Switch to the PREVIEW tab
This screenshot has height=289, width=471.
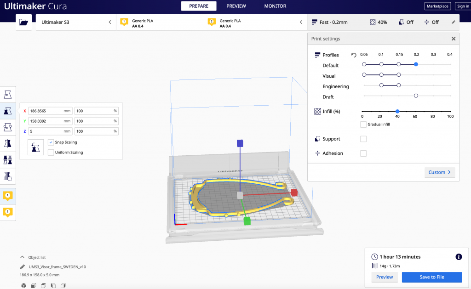(x=236, y=6)
